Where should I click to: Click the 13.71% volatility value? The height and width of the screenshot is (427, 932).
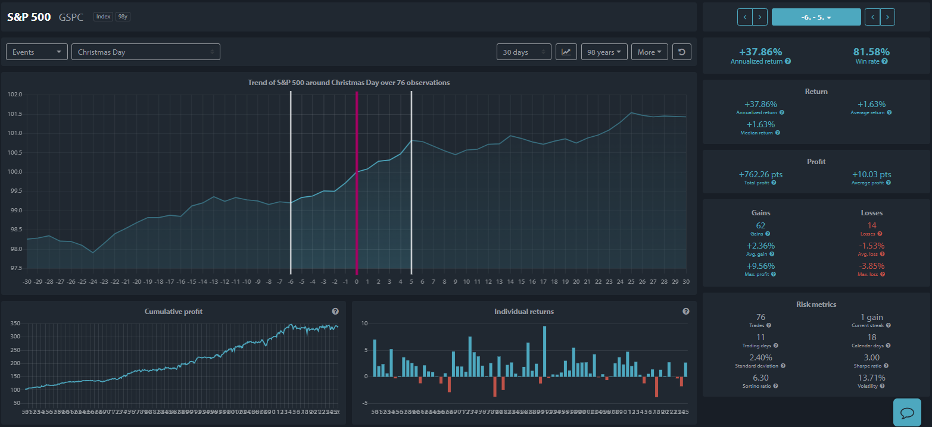point(872,378)
